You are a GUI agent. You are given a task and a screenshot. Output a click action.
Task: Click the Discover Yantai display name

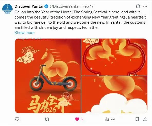(x=29, y=6)
